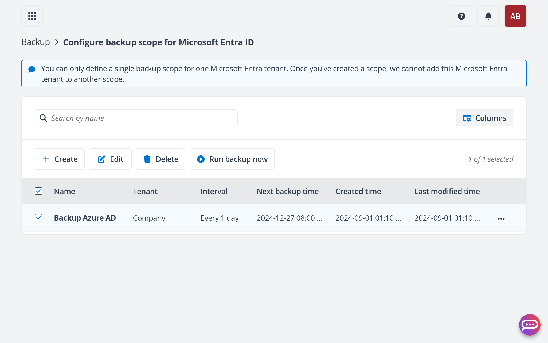The width and height of the screenshot is (548, 343).
Task: Click the Every 1 day interval cell
Action: click(x=220, y=218)
